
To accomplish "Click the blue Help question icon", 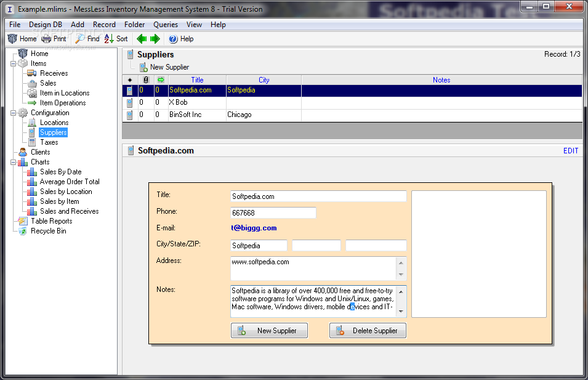I will pos(173,39).
